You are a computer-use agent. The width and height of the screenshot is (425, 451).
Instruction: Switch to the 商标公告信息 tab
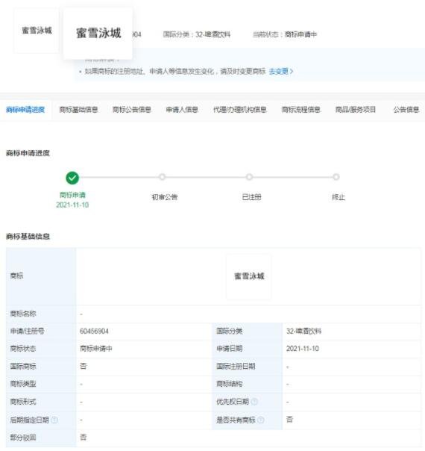coord(132,110)
